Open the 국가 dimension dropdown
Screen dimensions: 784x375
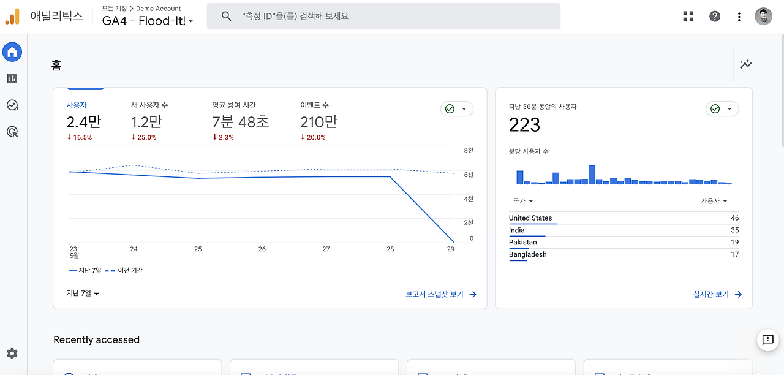pos(522,200)
